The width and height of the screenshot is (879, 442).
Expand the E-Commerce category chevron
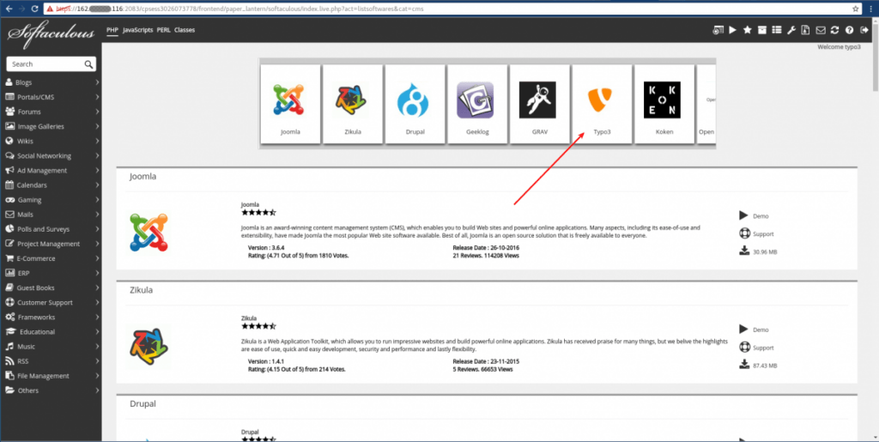pyautogui.click(x=98, y=258)
